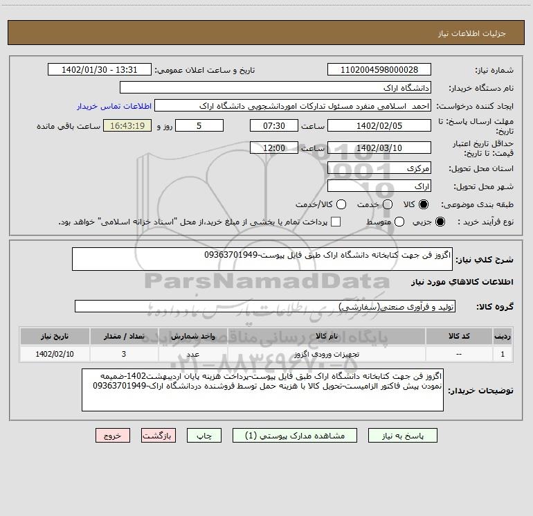Select the خدمت radio option

[388, 204]
